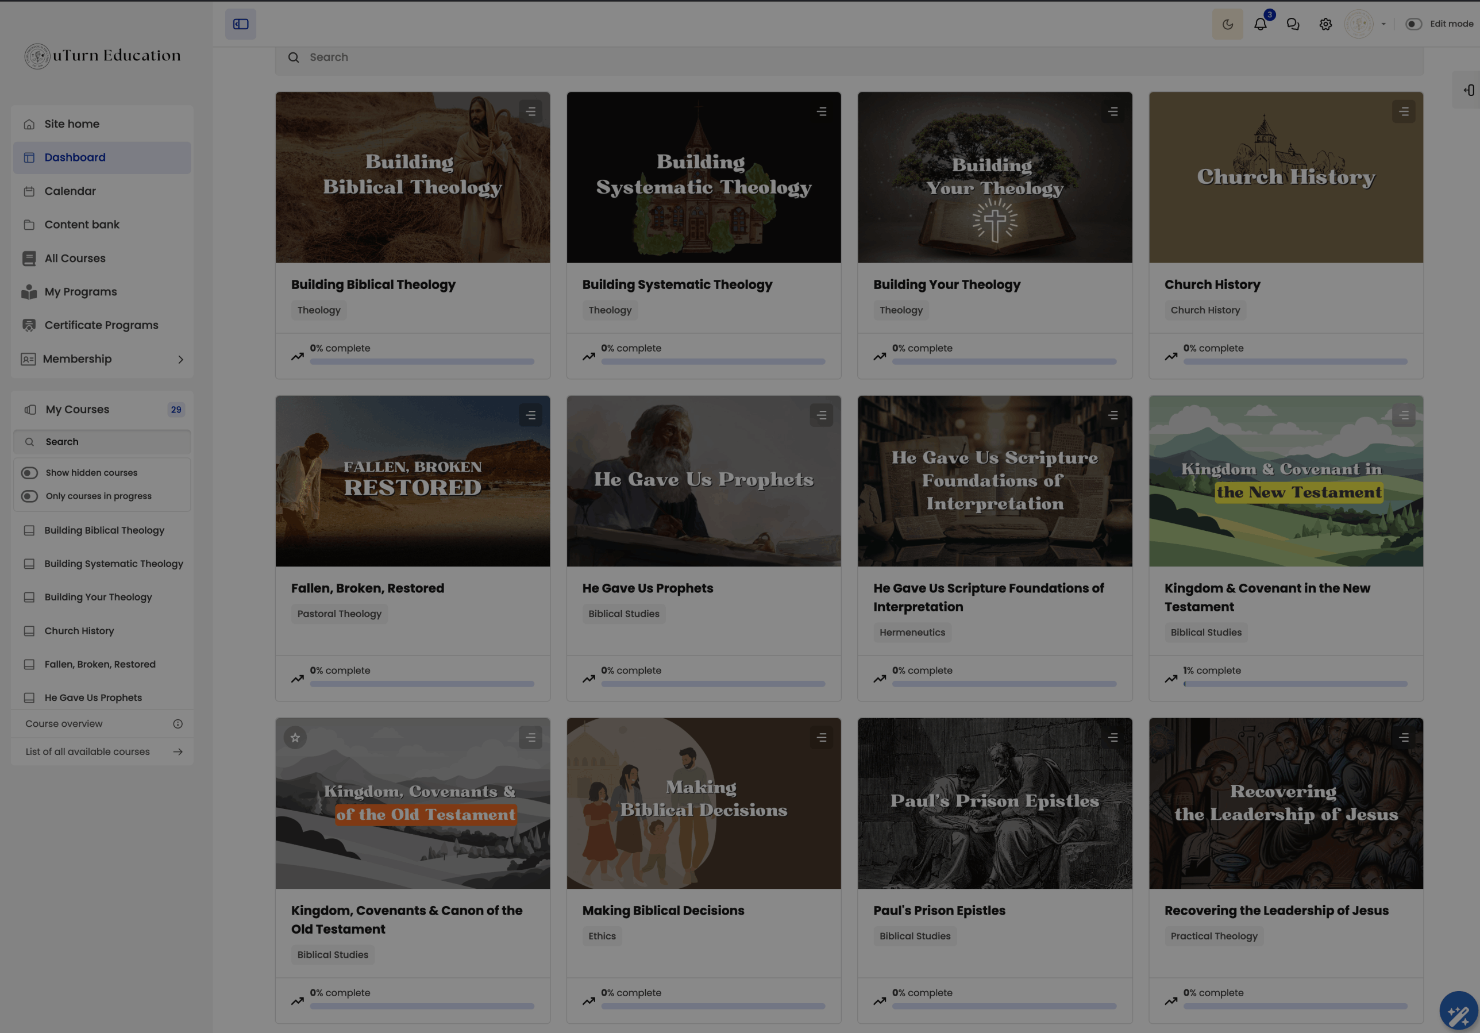Click the progress bar of Kingdom & Covenant
The width and height of the screenshot is (1480, 1033).
1296,684
